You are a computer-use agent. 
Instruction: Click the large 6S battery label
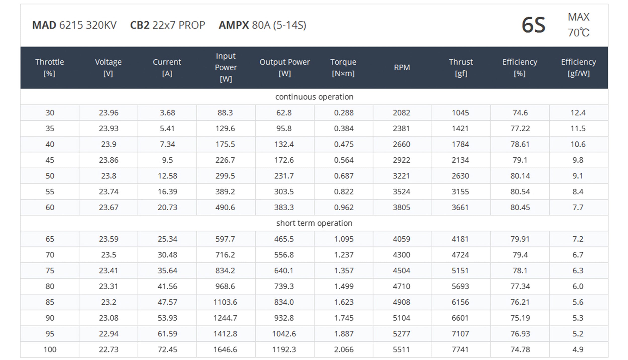(x=533, y=25)
